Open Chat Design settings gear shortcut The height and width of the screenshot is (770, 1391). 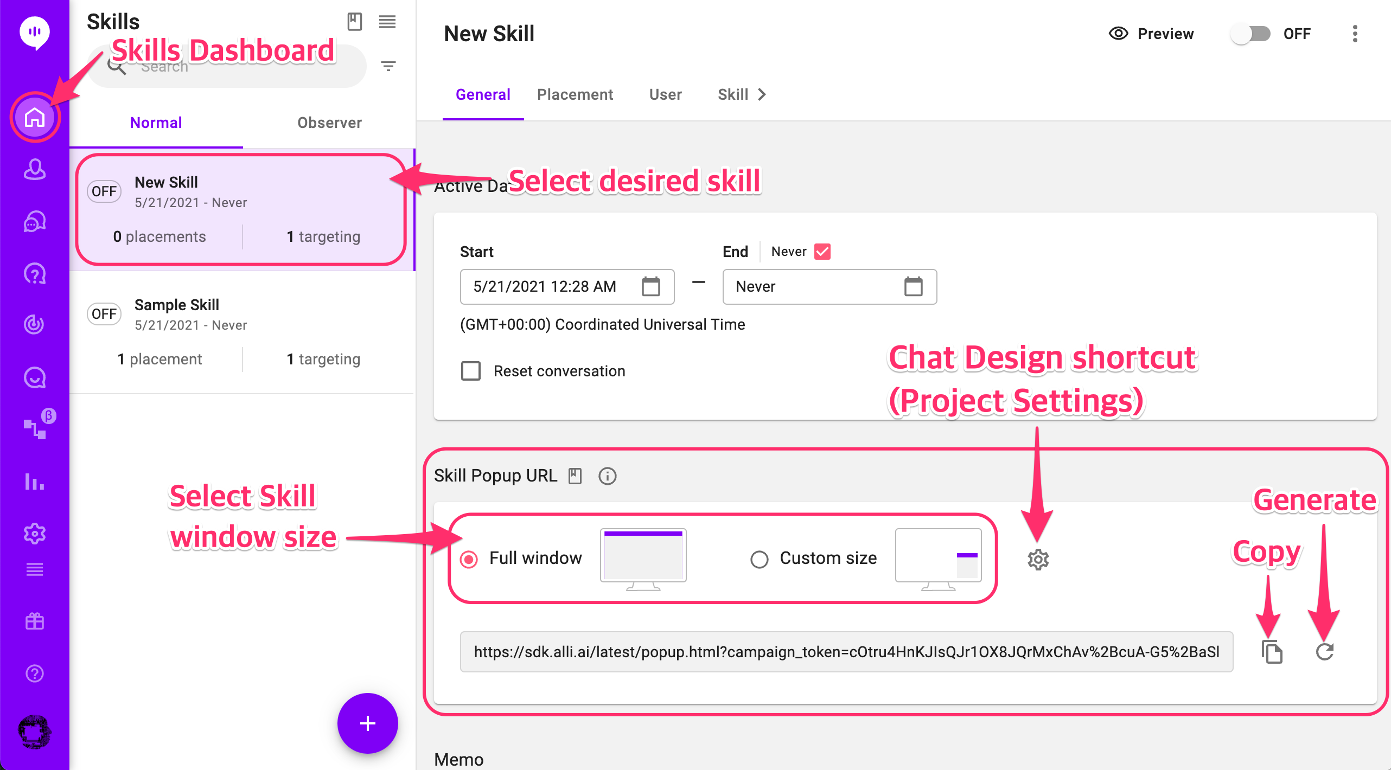[x=1038, y=559]
